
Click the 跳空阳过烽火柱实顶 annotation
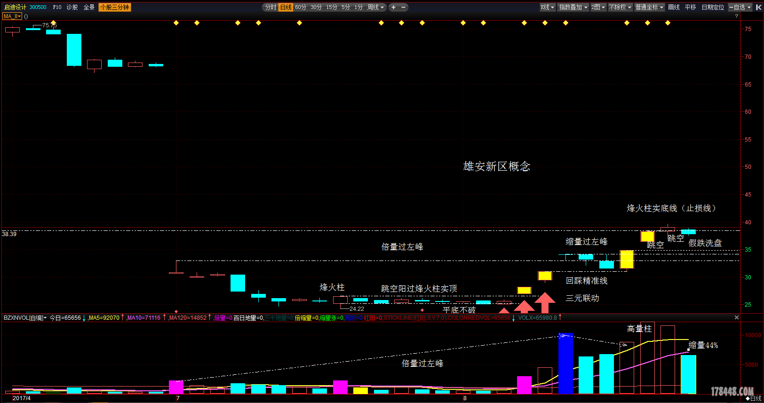(x=419, y=289)
